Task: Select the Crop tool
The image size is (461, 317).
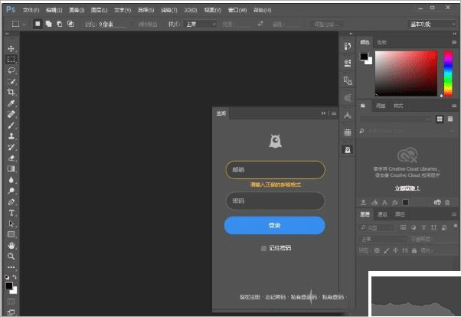Action: [11, 91]
